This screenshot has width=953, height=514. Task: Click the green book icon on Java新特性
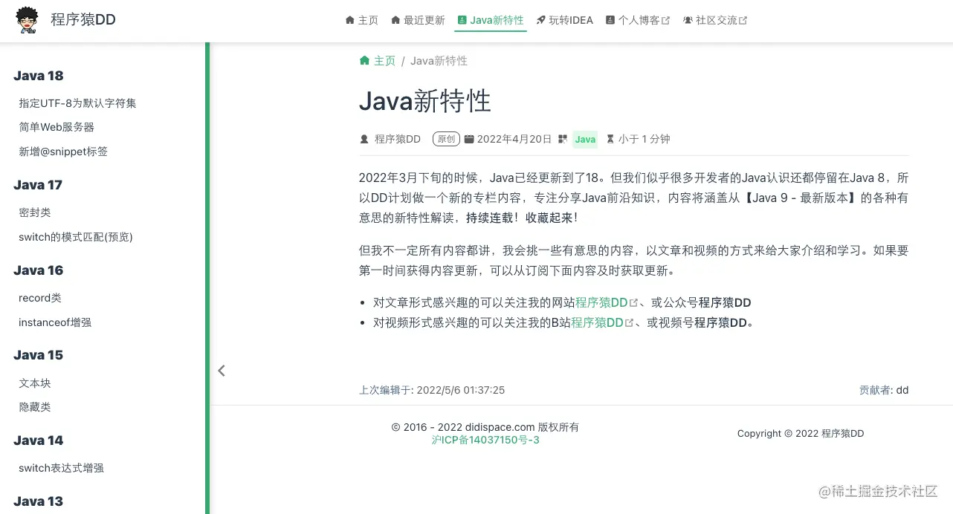(x=463, y=20)
